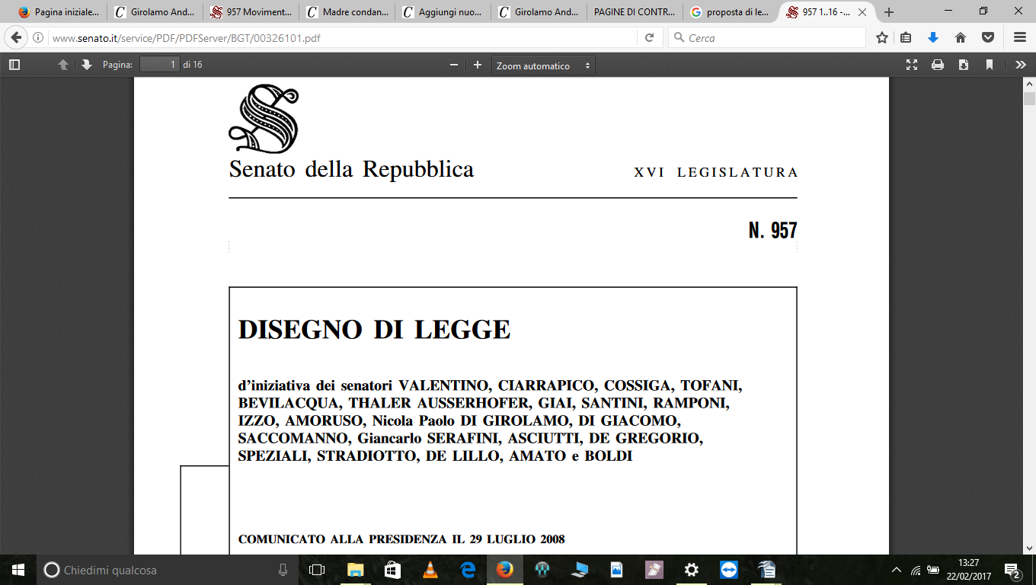
Task: Open the Firefox hamburger menu
Action: coord(1020,37)
